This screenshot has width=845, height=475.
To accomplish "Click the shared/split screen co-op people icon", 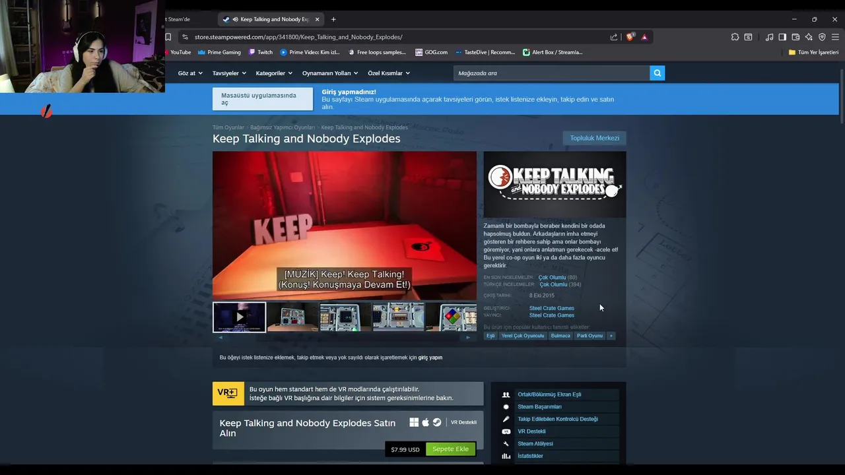I will 506,395.
